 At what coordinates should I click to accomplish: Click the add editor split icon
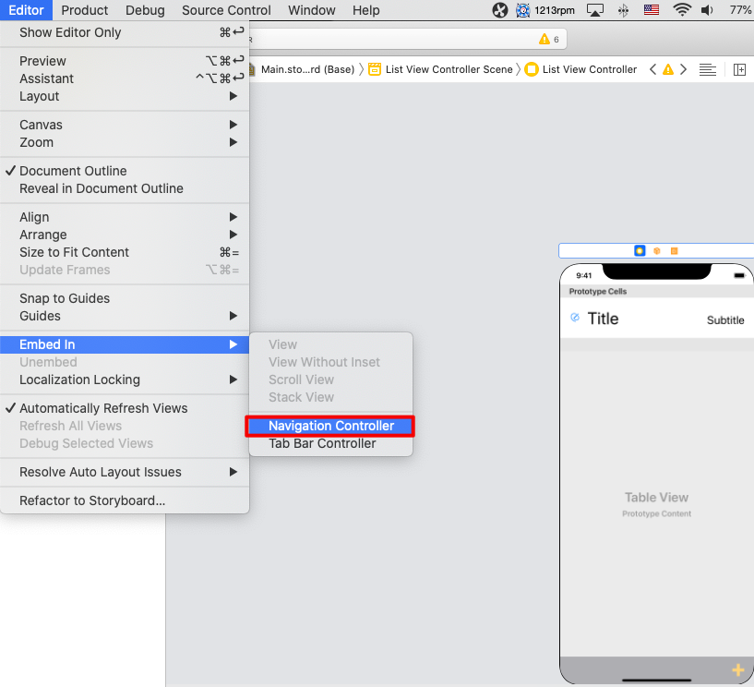pyautogui.click(x=739, y=70)
